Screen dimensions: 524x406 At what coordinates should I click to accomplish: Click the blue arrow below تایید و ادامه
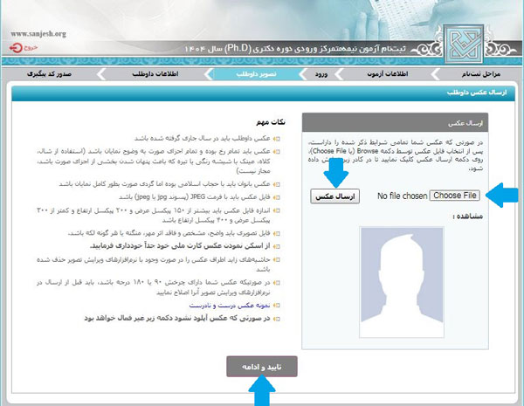(x=260, y=394)
